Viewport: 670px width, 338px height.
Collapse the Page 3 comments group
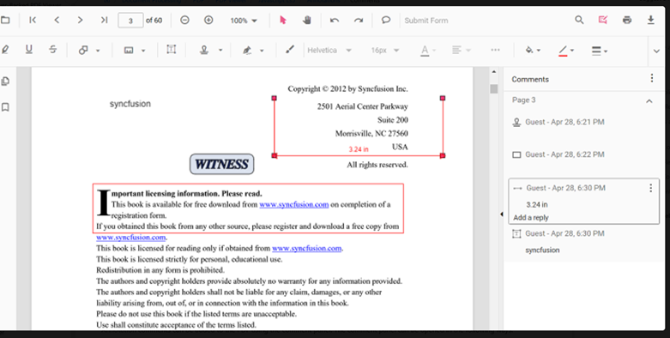pyautogui.click(x=649, y=101)
